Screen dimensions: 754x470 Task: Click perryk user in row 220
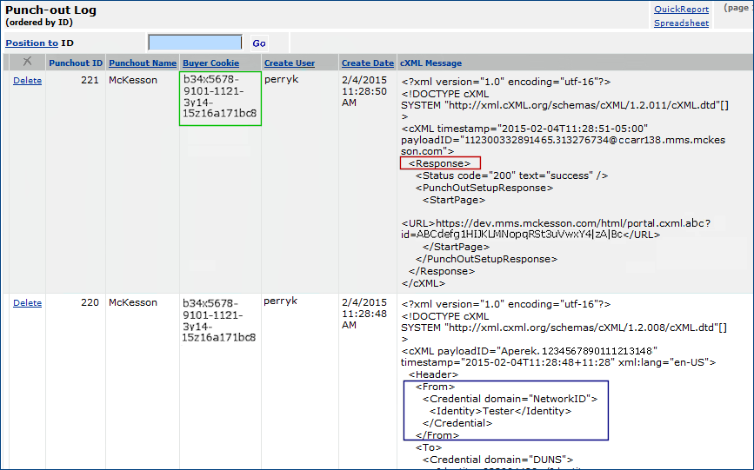(x=280, y=301)
